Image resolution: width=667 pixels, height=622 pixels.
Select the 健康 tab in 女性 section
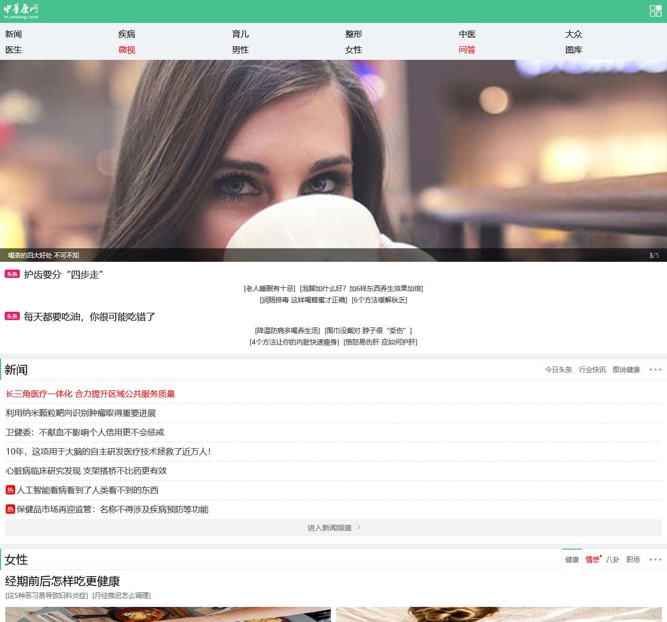(572, 560)
